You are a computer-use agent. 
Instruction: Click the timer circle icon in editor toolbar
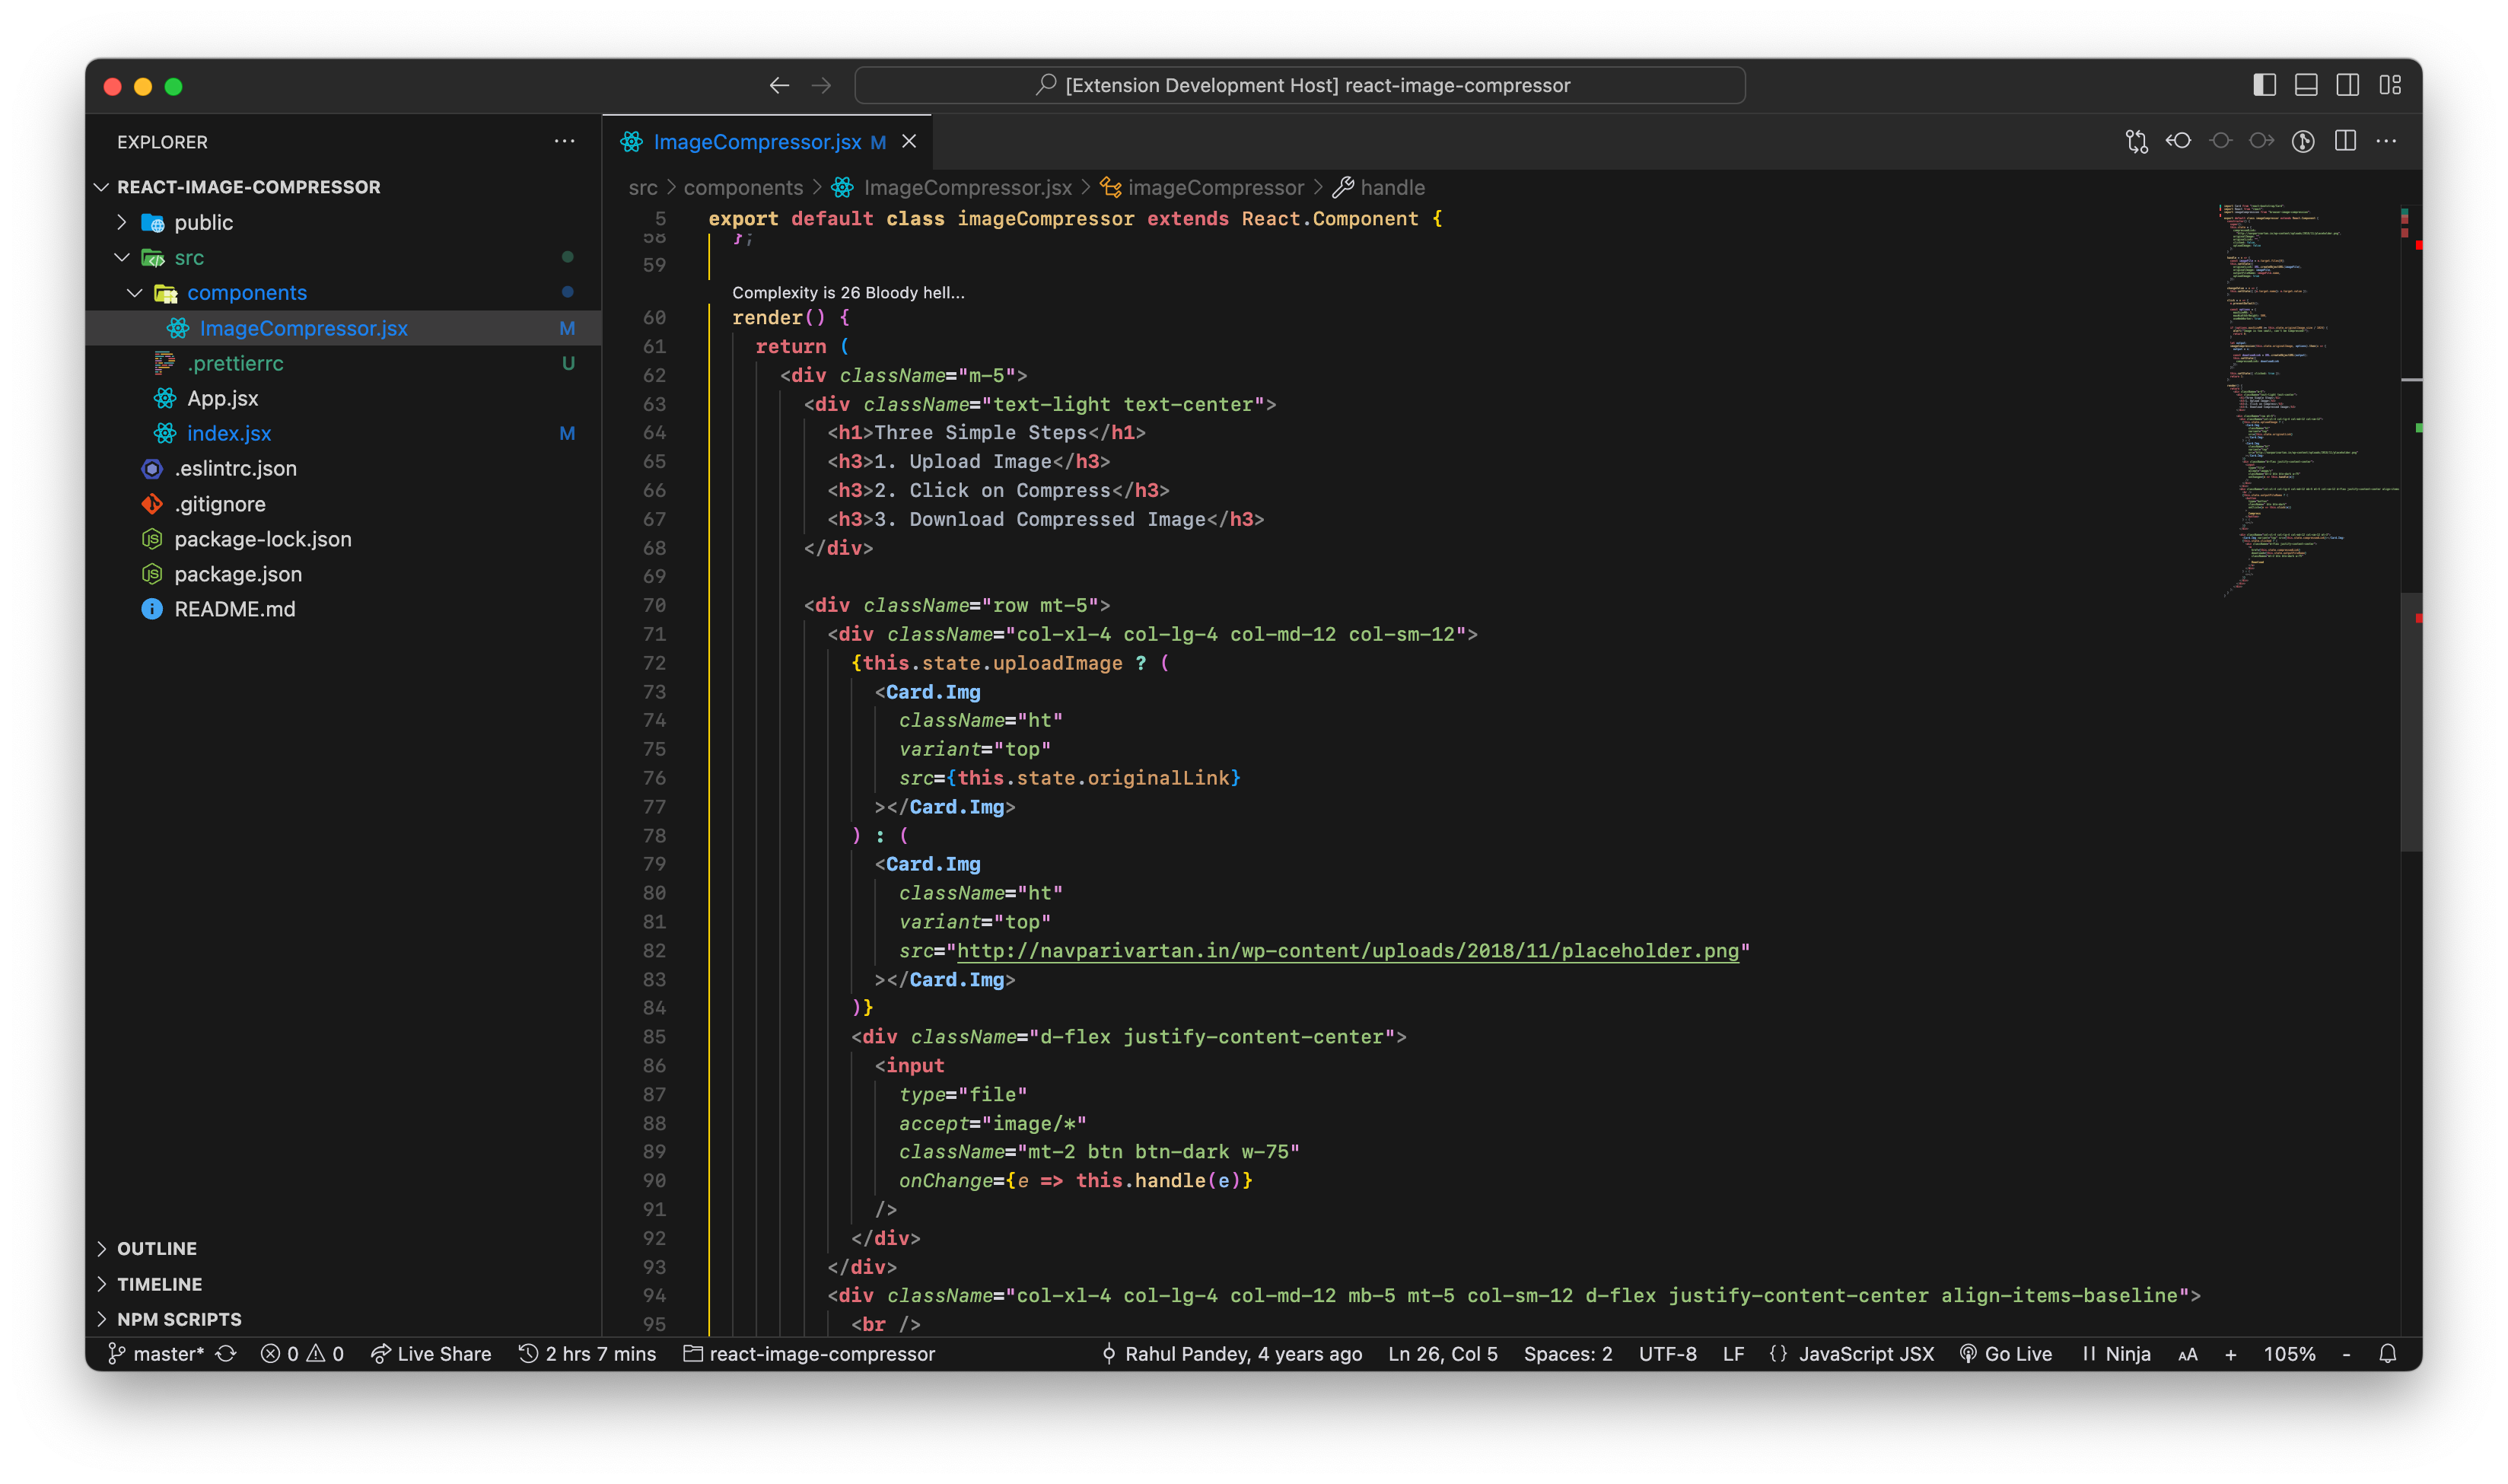click(x=2303, y=142)
